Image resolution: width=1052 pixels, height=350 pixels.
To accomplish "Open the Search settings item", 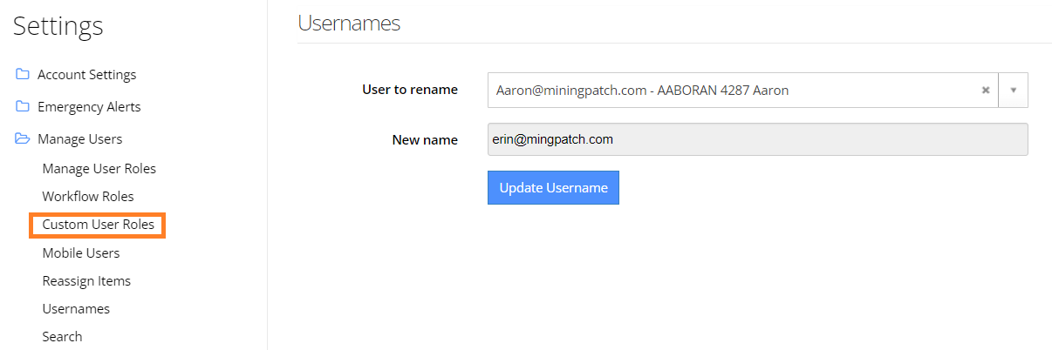I will pos(62,337).
